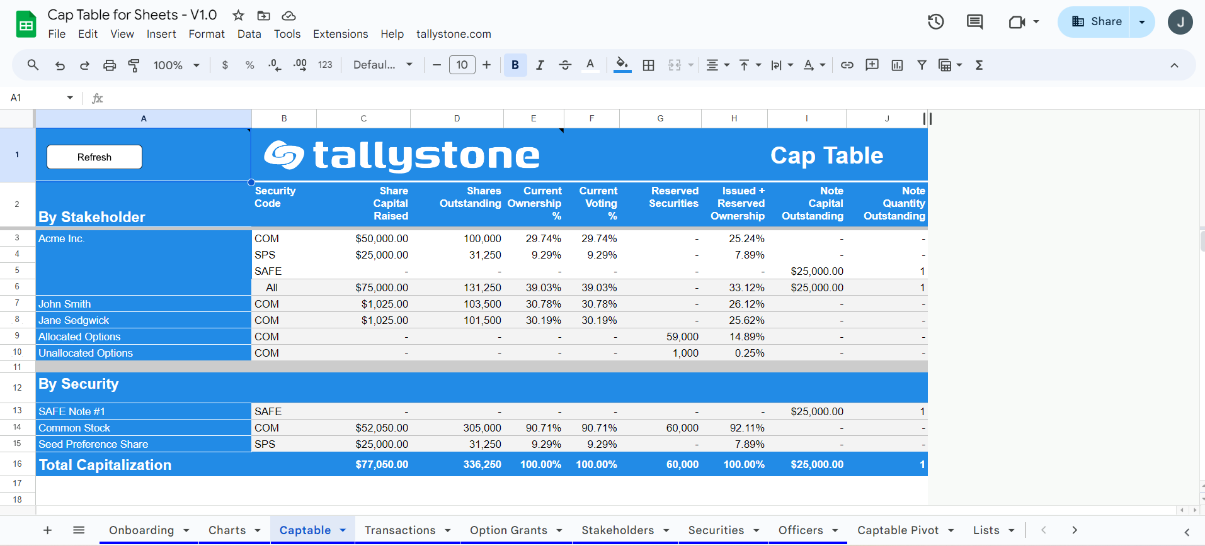Open the horizontal align dropdown
The image size is (1205, 546).
(717, 65)
